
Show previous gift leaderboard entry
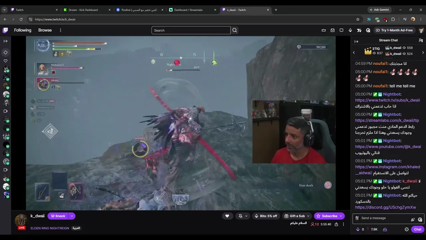pyautogui.click(x=354, y=52)
